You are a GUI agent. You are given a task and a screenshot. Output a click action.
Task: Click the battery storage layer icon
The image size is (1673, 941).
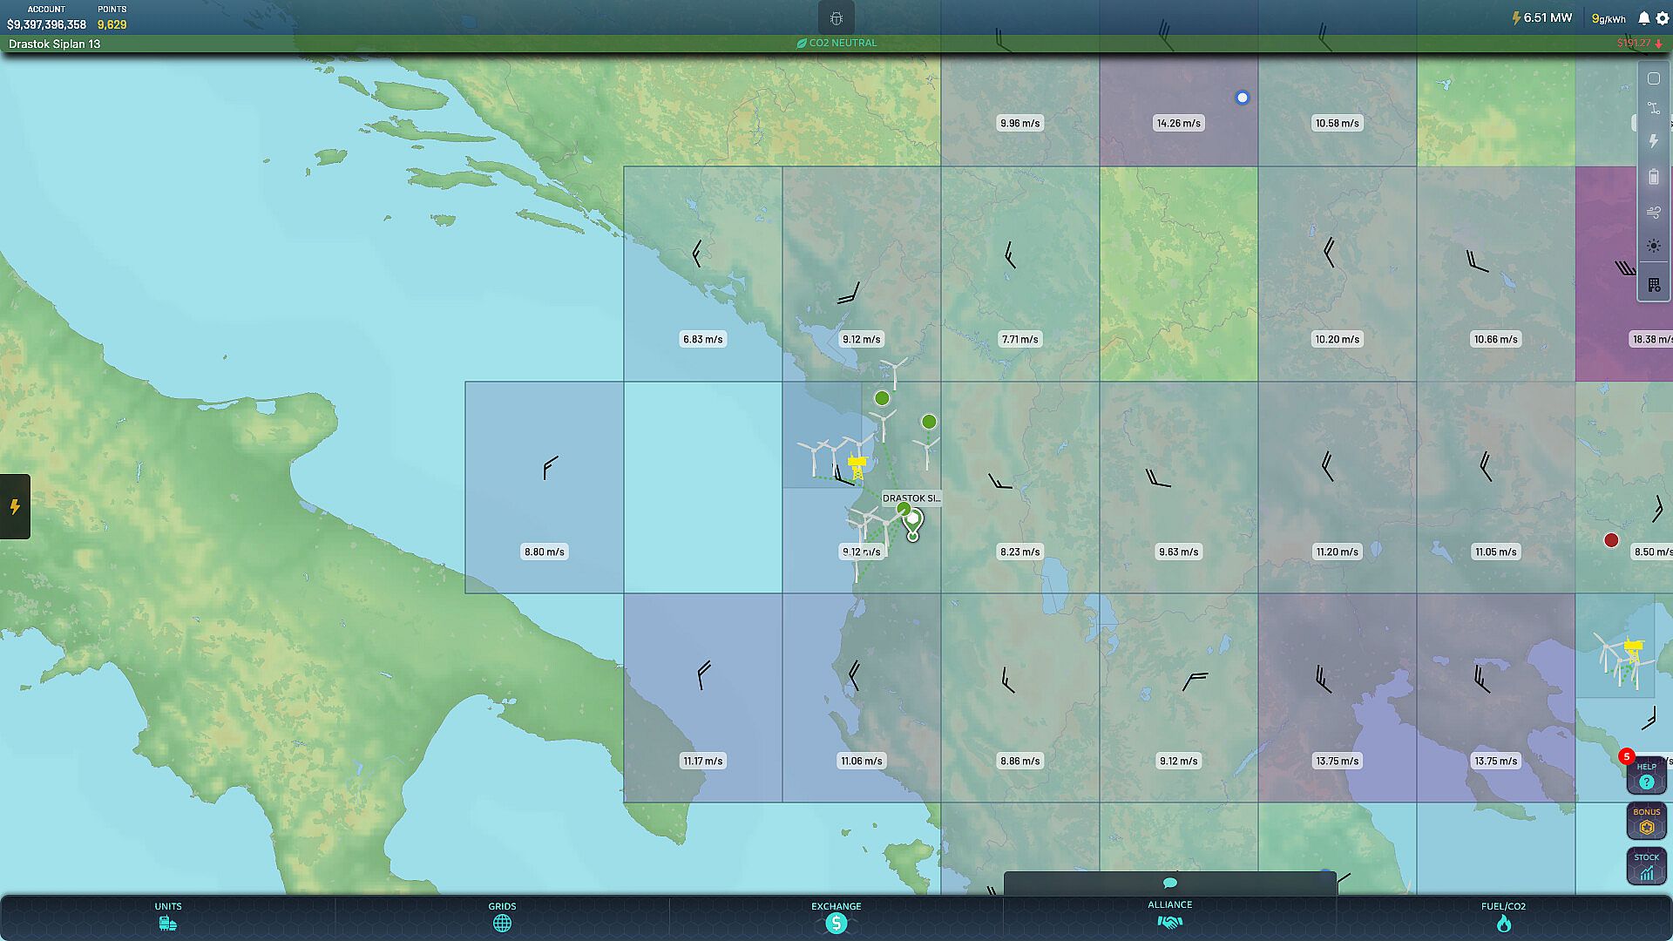click(x=1653, y=177)
